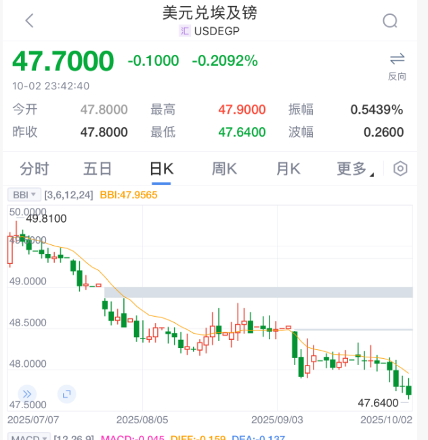The height and width of the screenshot is (440, 428).
Task: Select the 五日 tab
Action: [x=98, y=169]
